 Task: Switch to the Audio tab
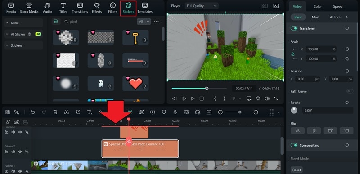[x=47, y=8]
